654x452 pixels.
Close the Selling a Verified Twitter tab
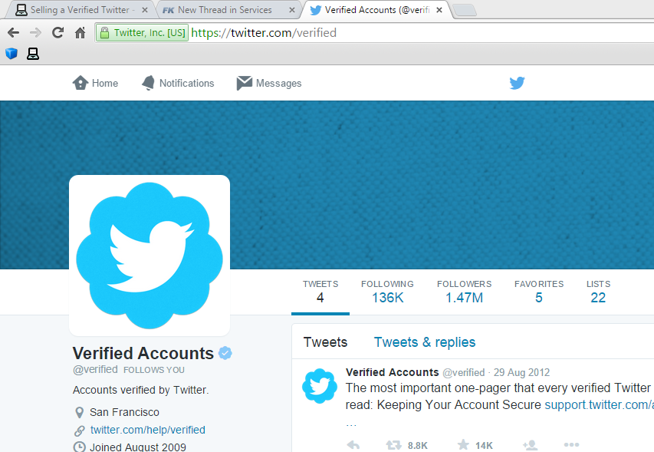(145, 10)
